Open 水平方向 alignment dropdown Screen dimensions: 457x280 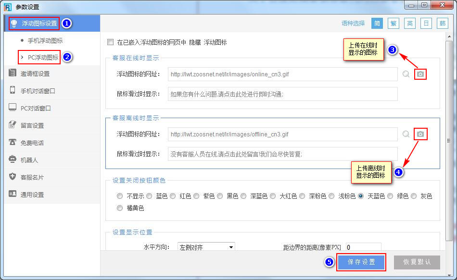(206, 247)
